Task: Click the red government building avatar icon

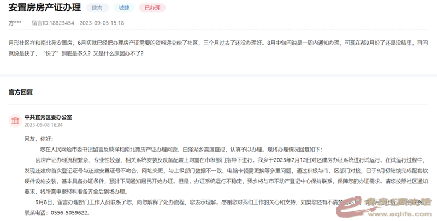Action: coord(15,120)
